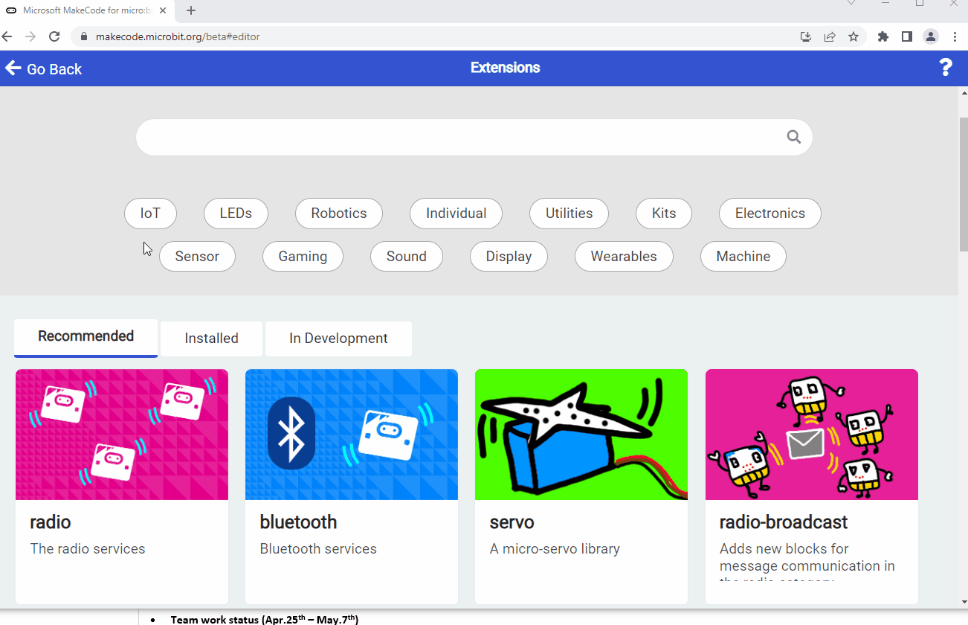Click the browser profile avatar icon
968x625 pixels.
(x=930, y=36)
